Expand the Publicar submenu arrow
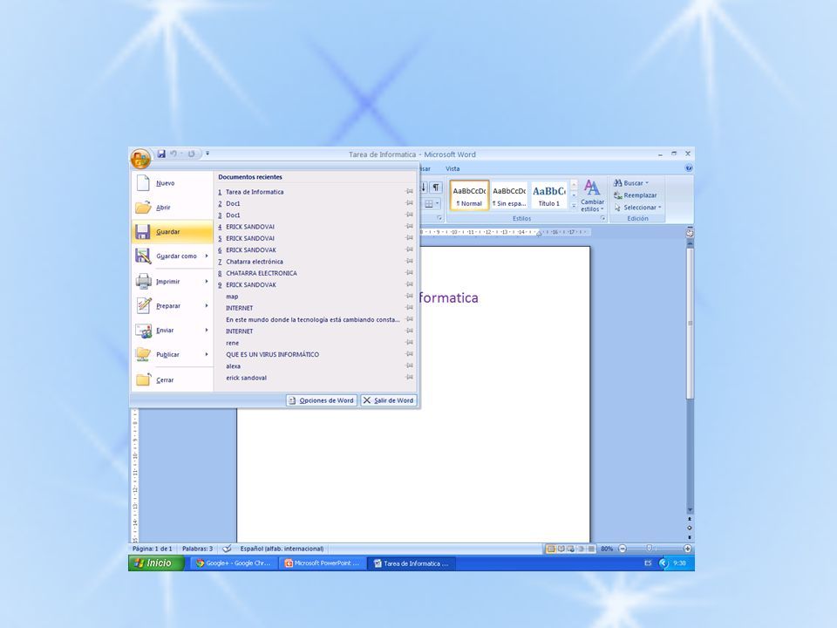 [207, 355]
